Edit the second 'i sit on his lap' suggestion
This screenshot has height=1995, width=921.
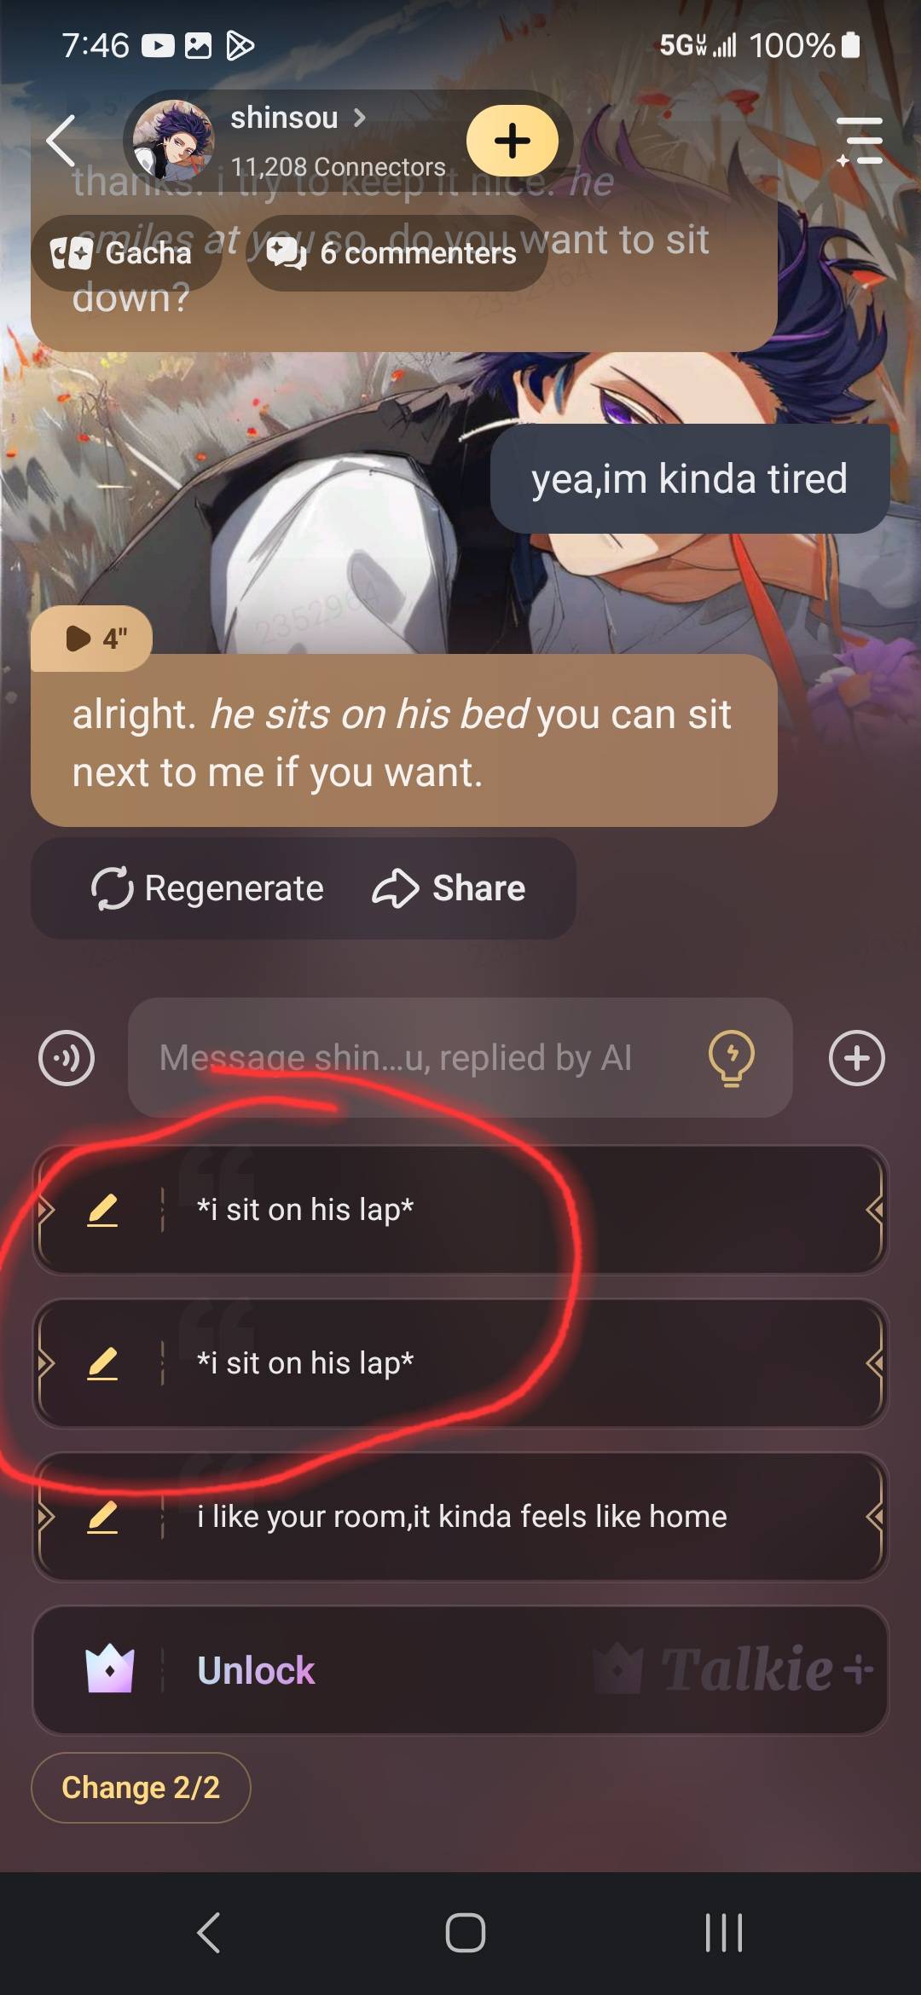click(102, 1363)
